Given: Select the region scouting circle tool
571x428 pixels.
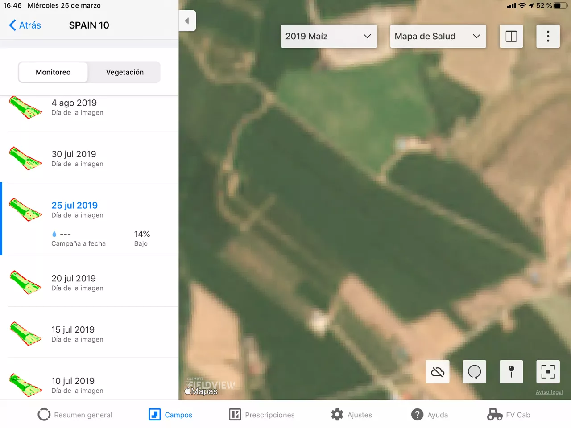Looking at the screenshot, I should (474, 371).
